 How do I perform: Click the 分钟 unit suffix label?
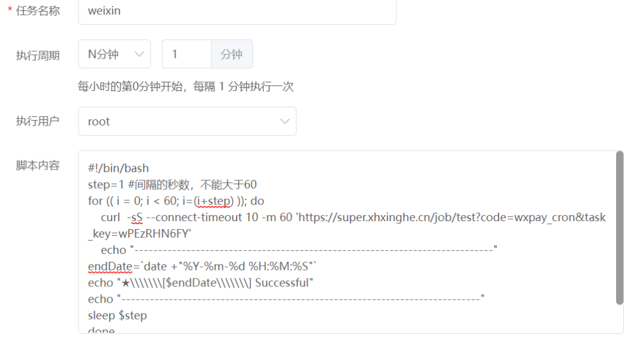pyautogui.click(x=232, y=54)
